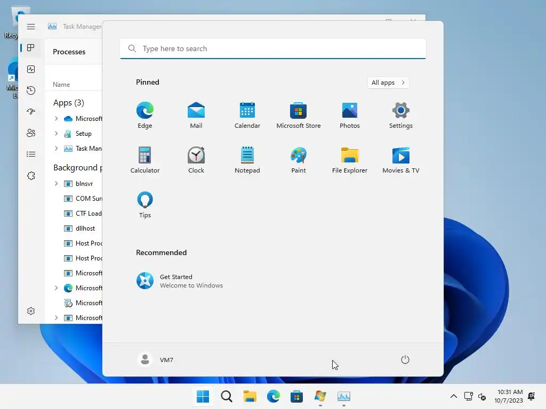Image resolution: width=546 pixels, height=409 pixels.
Task: Open Microsoft Store from pinned apps
Action: [299, 116]
